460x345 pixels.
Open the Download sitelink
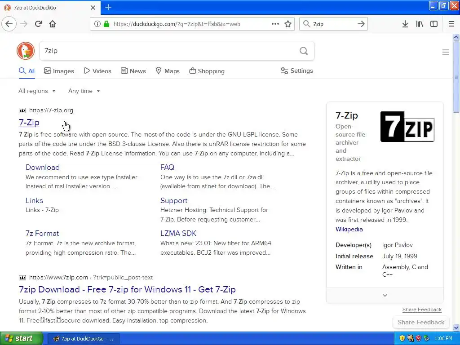(43, 167)
